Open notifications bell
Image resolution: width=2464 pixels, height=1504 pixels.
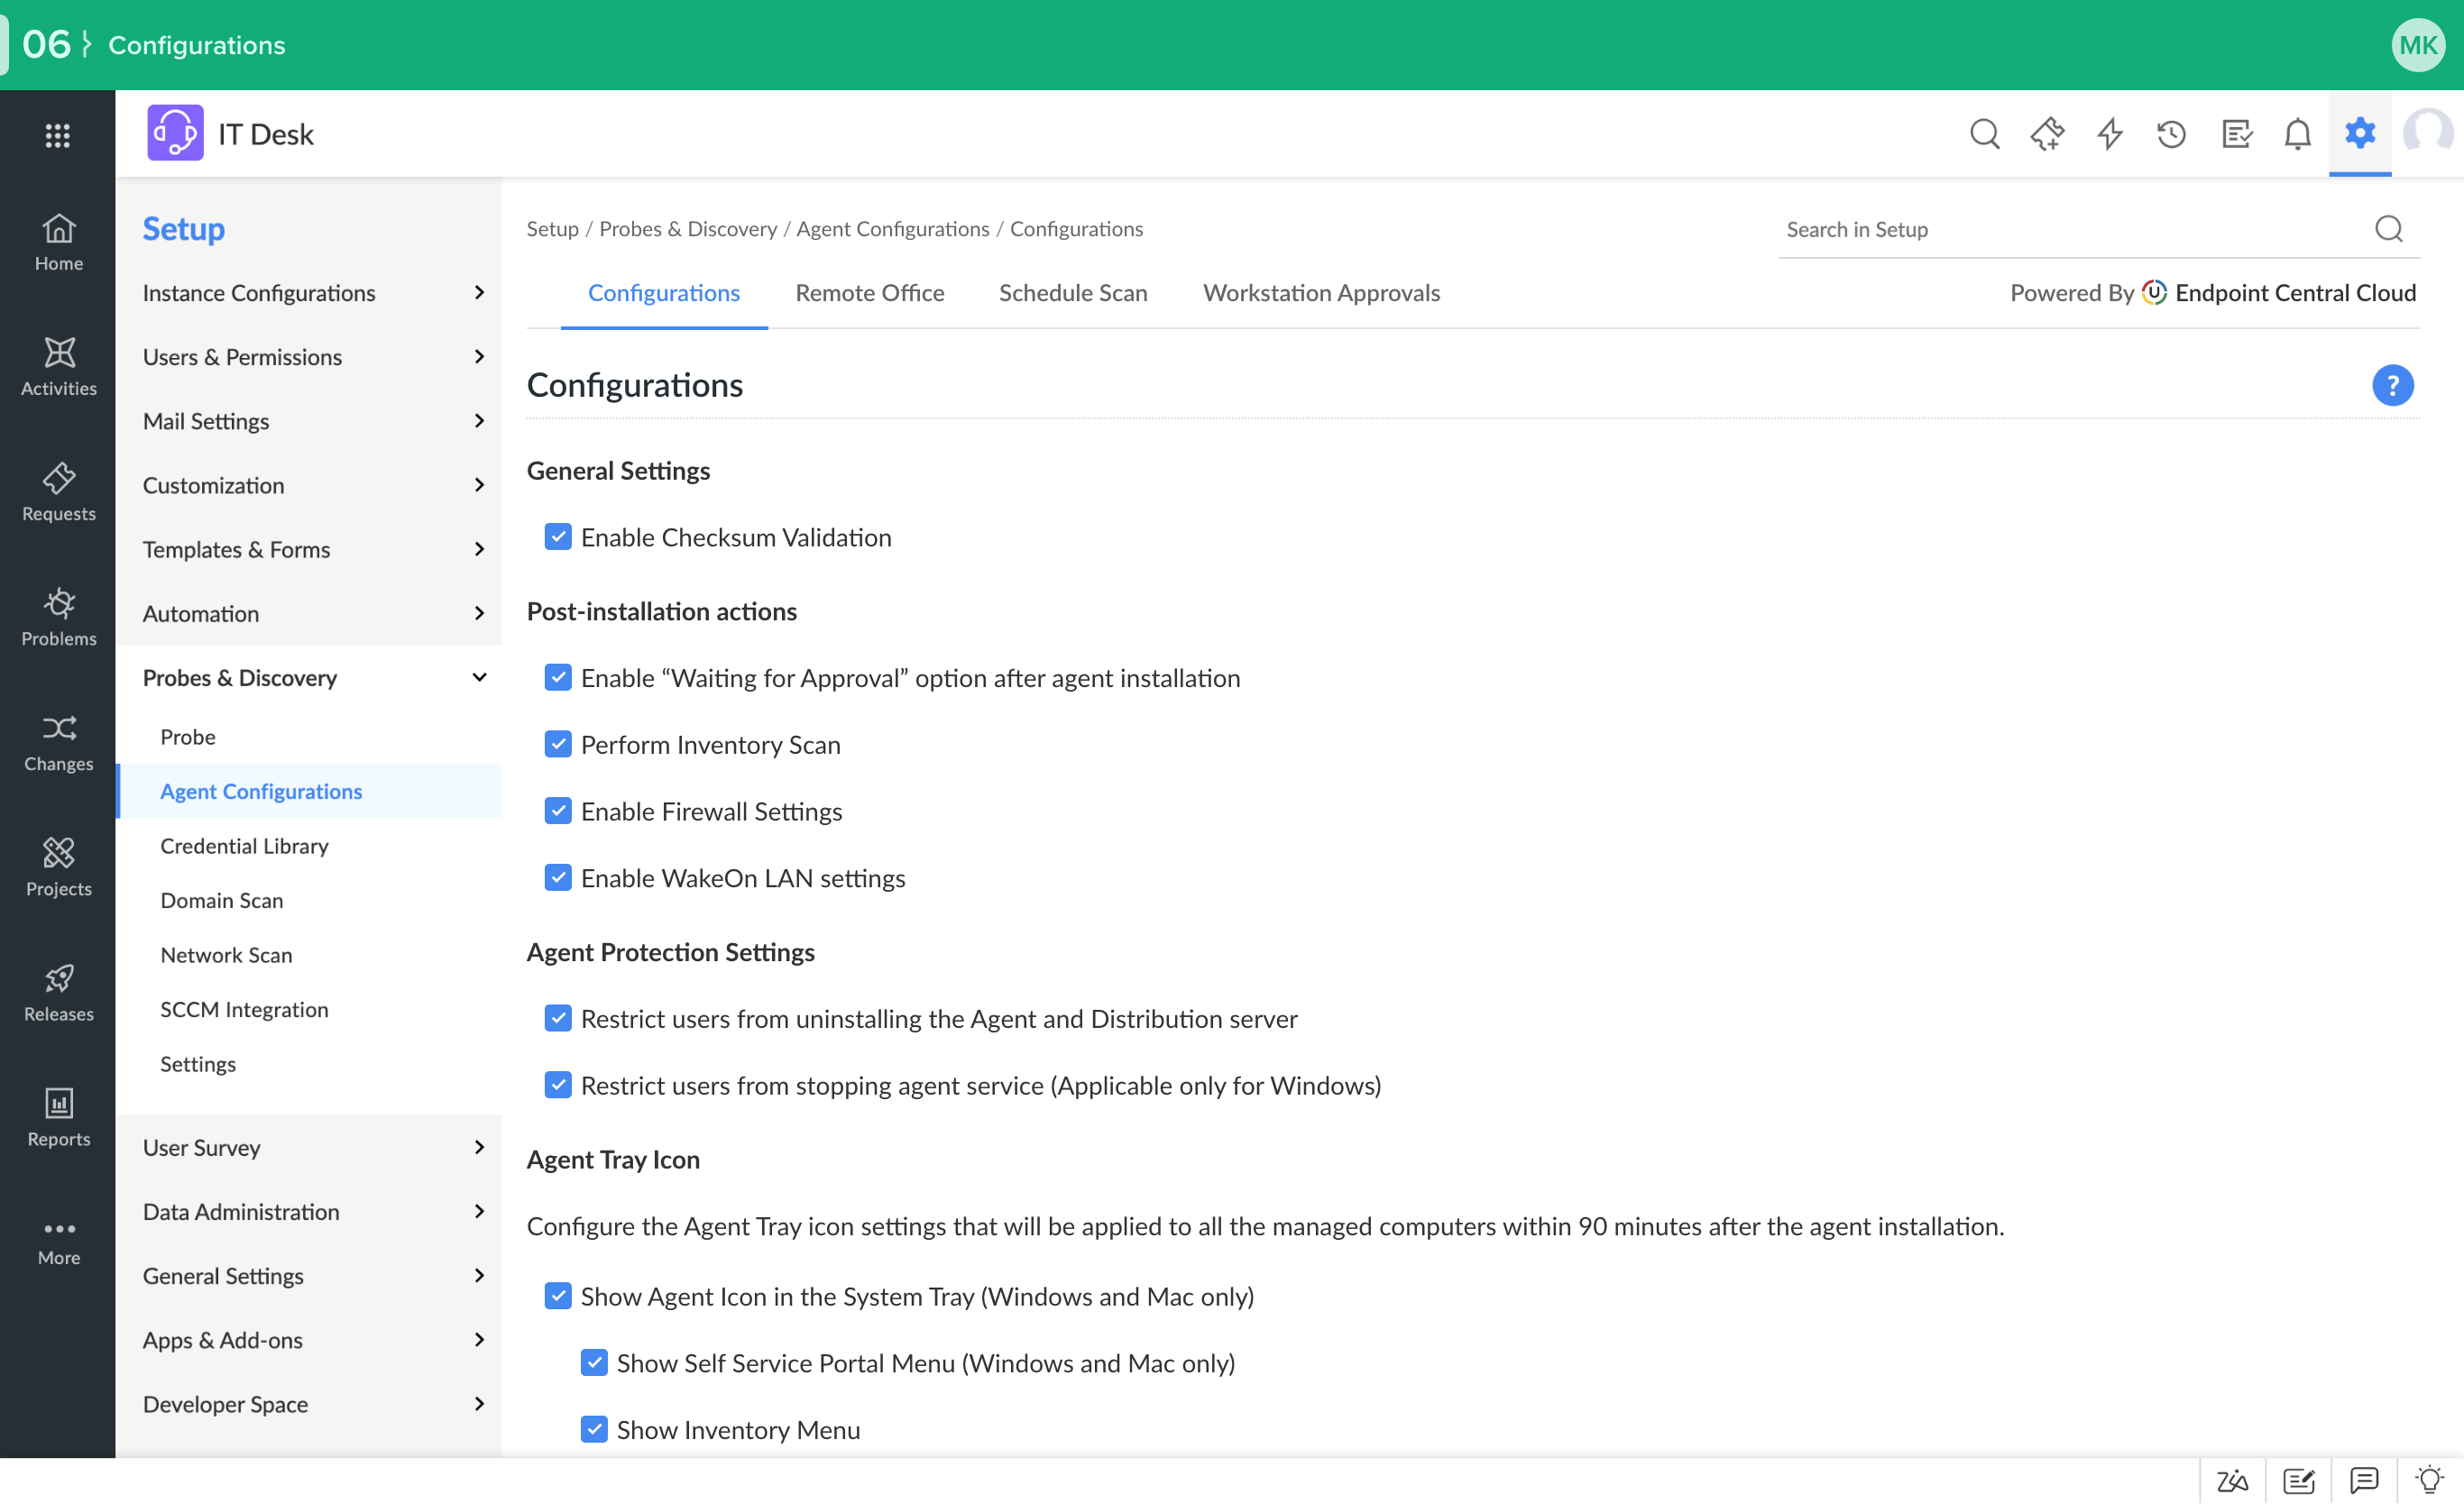pos(2298,133)
